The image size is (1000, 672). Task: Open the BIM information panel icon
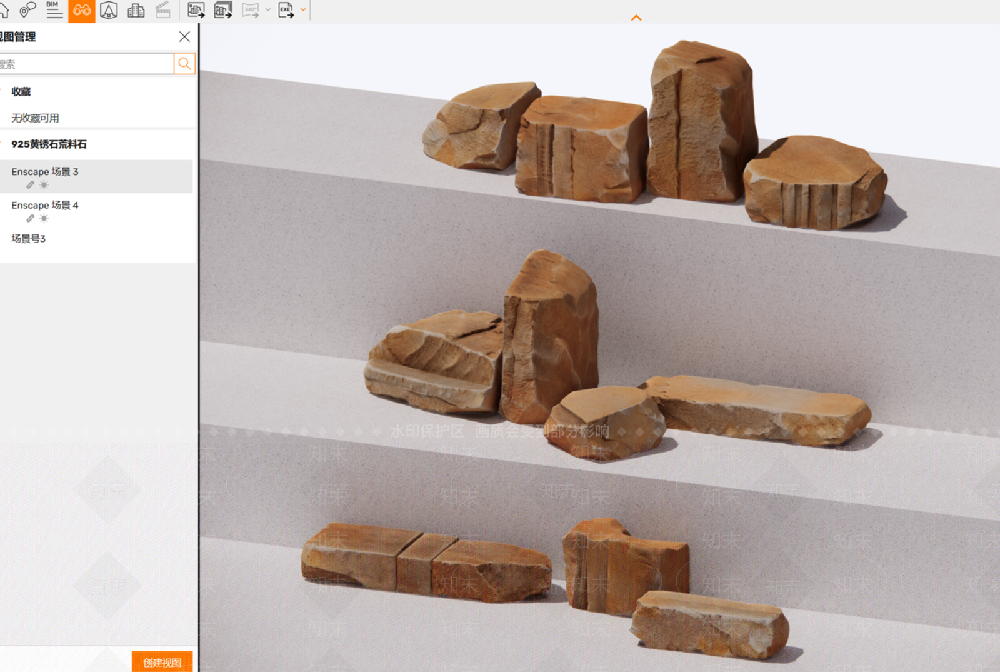click(x=54, y=9)
